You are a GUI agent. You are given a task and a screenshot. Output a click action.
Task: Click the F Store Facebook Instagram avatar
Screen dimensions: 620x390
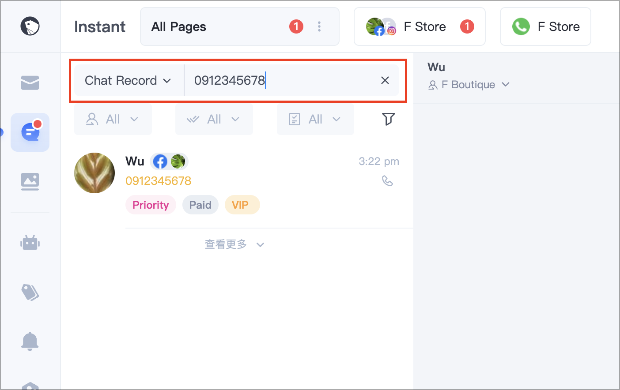[x=380, y=26]
